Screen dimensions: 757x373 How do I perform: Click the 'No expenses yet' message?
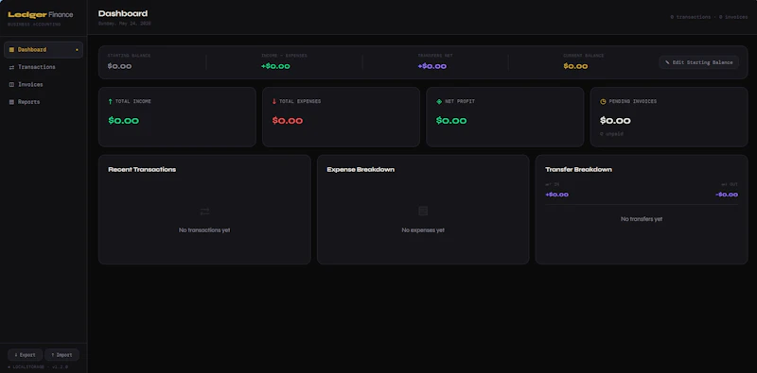click(x=423, y=230)
